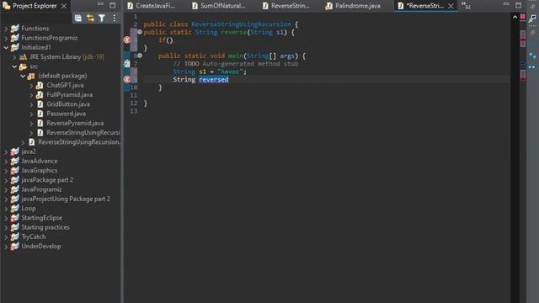The image size is (539, 303).
Task: Collapse the main method fold marker
Action: (x=140, y=56)
